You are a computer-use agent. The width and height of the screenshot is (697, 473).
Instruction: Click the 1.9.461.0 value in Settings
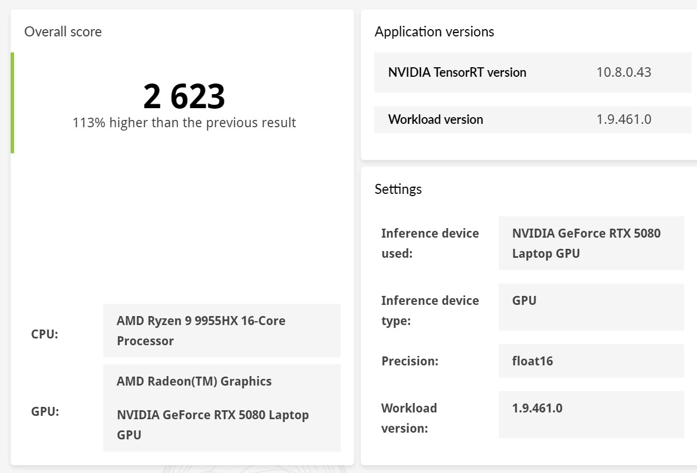[537, 409]
